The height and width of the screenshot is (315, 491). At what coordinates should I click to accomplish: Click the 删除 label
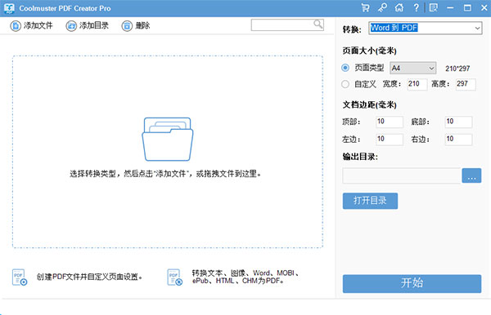(142, 25)
